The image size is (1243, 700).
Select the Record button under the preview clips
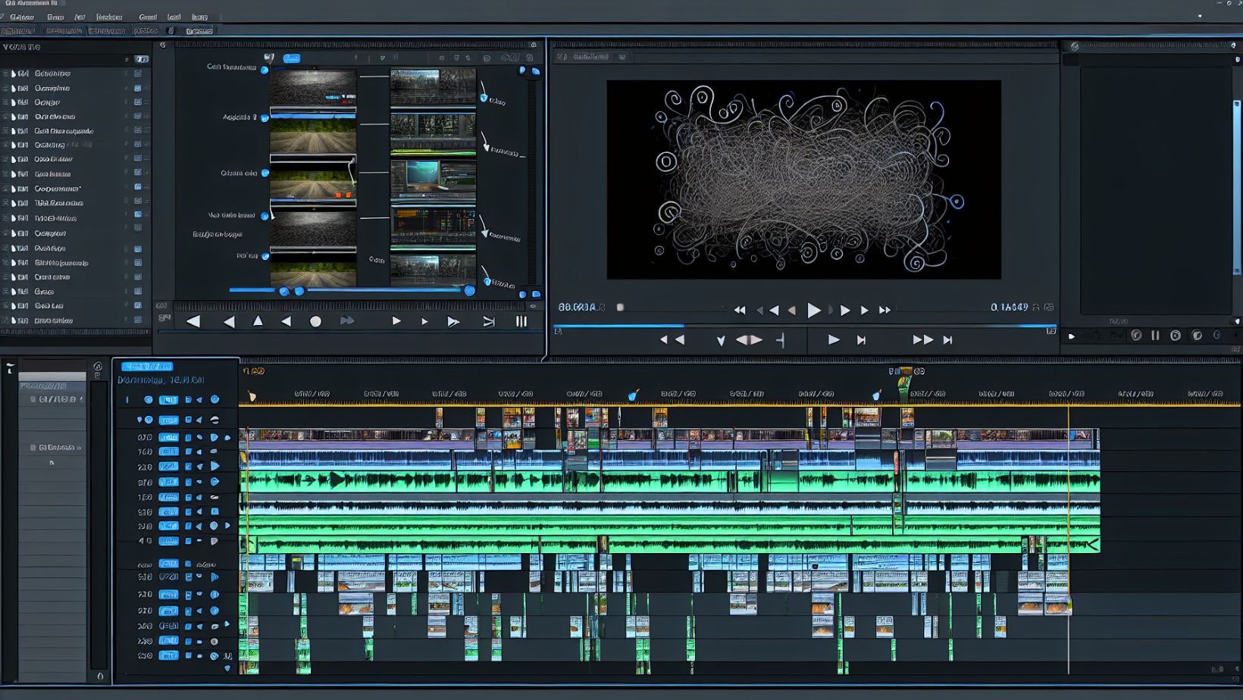click(x=315, y=320)
